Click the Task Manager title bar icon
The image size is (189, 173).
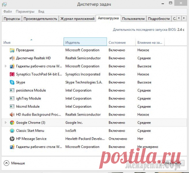coord(5,4)
